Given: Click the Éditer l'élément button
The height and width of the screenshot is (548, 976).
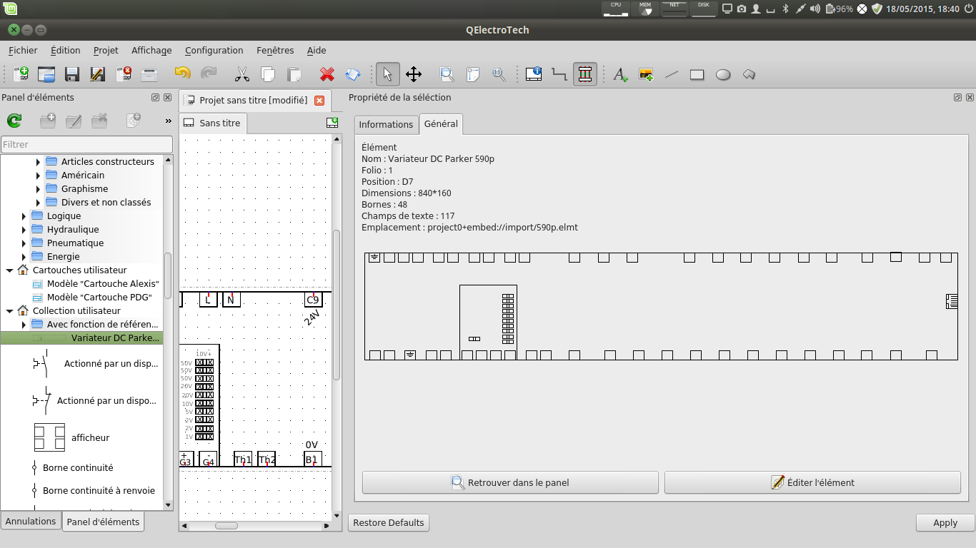Looking at the screenshot, I should click(812, 482).
